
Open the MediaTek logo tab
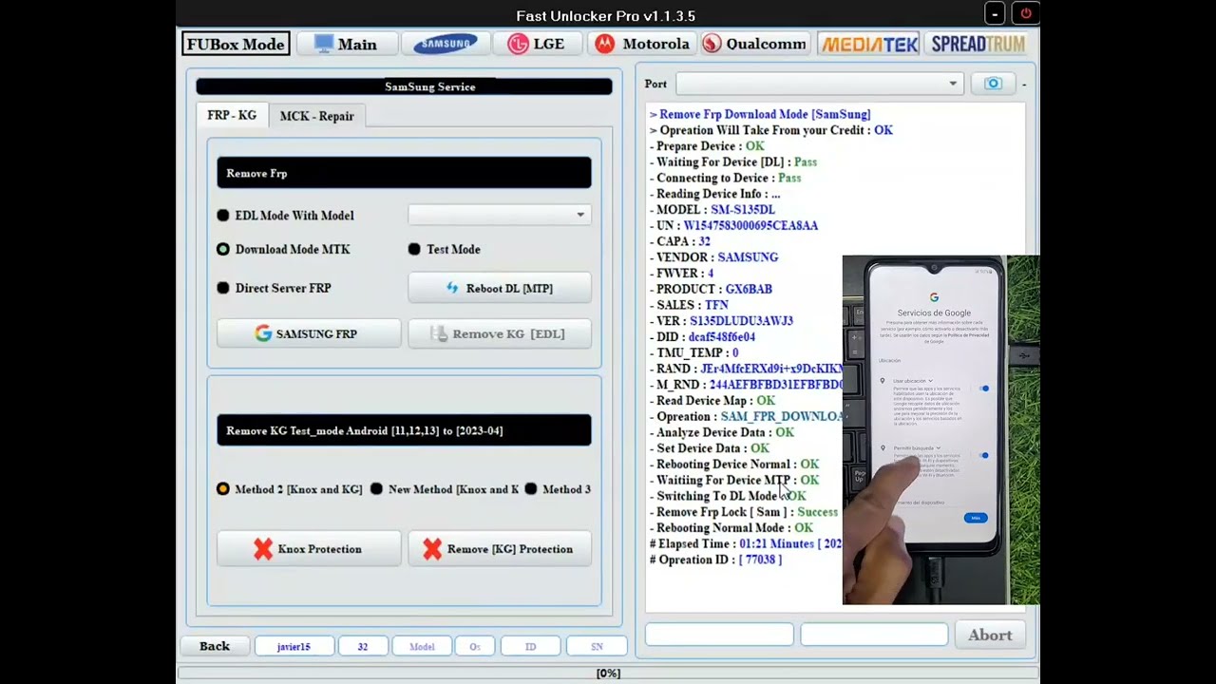click(x=869, y=44)
